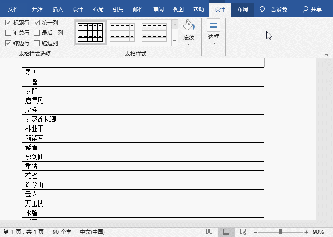Screen dimensions: 333x237
Task: Switch to Read Mode view
Action: coord(209,232)
